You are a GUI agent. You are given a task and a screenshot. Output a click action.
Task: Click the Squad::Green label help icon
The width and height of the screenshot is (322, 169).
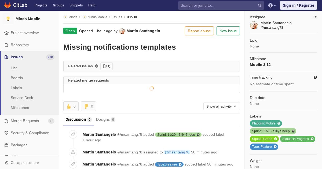point(276,139)
